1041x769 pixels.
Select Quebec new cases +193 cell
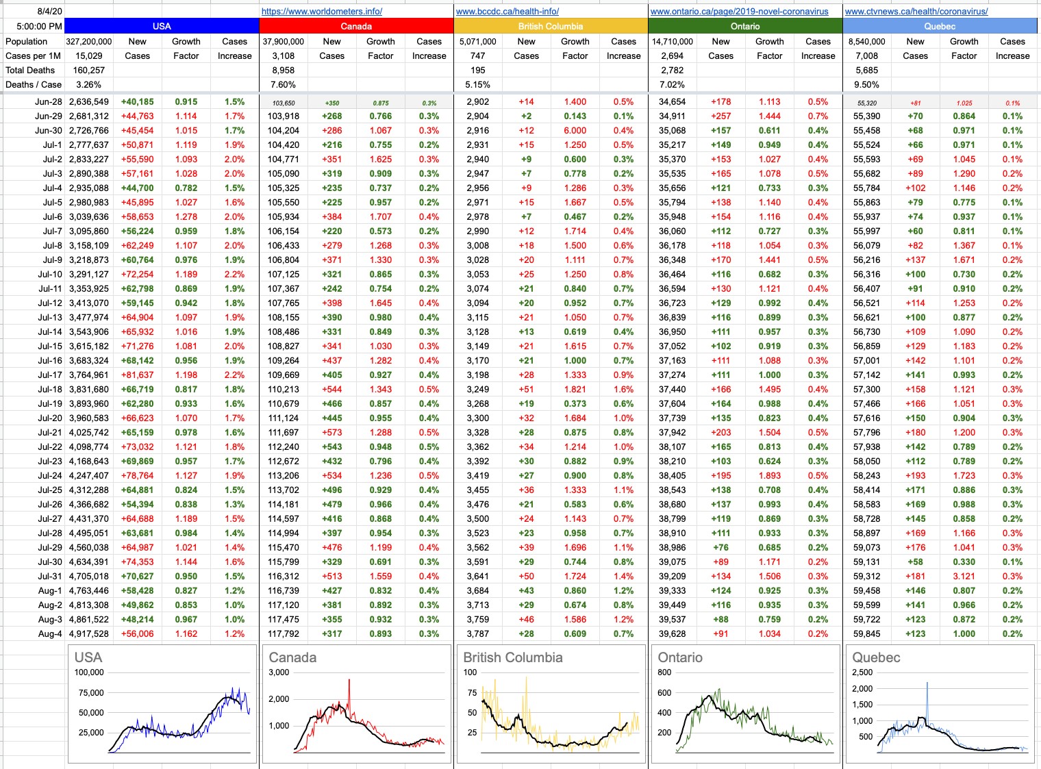[916, 475]
